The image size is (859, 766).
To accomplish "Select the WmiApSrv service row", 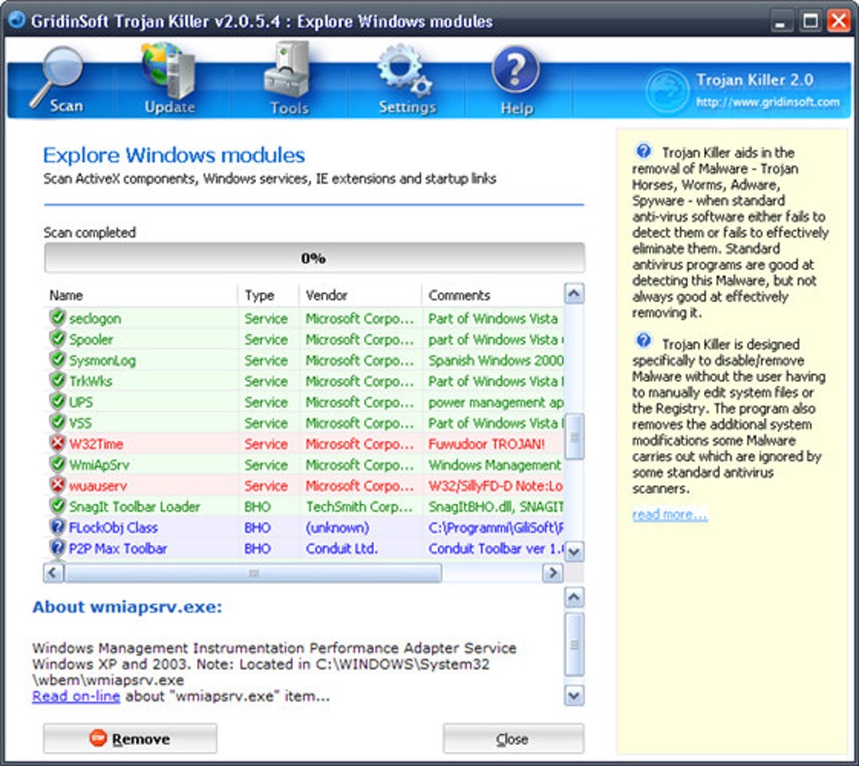I will click(x=303, y=464).
